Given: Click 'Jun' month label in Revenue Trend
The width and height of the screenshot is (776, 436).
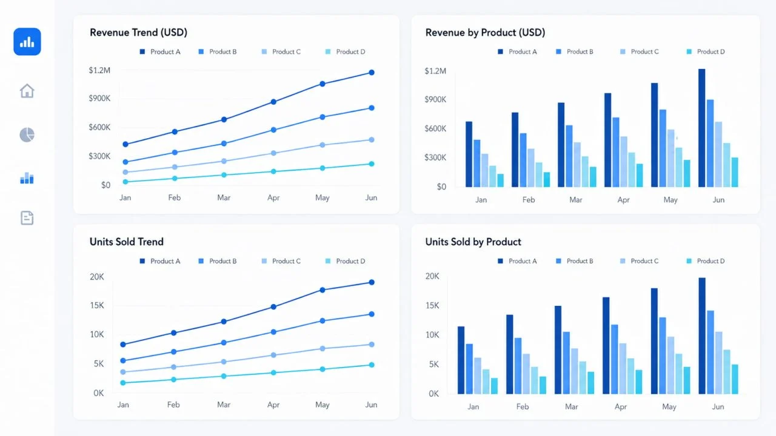Looking at the screenshot, I should tap(371, 198).
